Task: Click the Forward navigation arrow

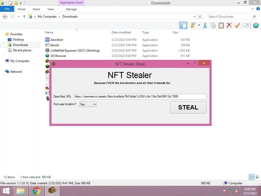Action: 12,17
